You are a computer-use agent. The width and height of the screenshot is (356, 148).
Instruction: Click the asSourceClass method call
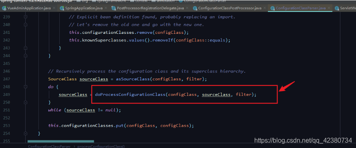coord(133,79)
